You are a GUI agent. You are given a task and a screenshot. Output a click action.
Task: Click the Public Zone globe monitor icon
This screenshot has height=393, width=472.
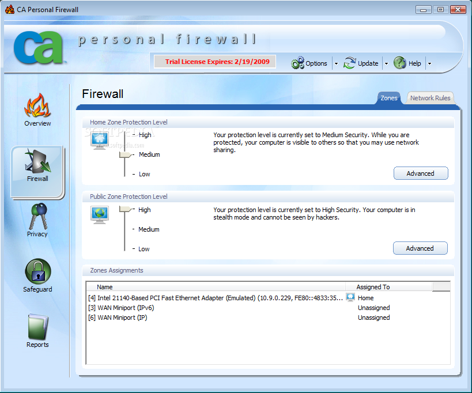pyautogui.click(x=100, y=214)
